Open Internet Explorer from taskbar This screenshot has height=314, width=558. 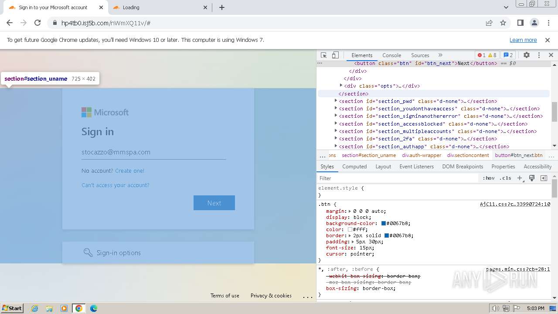tap(34, 308)
